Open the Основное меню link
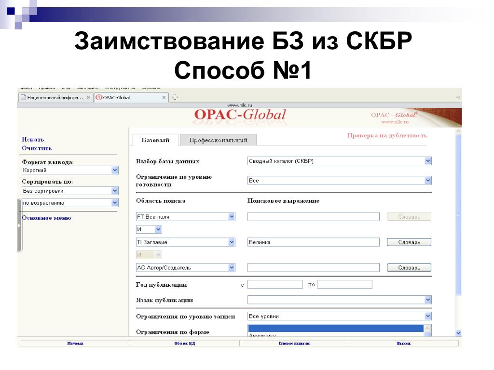 (x=46, y=218)
